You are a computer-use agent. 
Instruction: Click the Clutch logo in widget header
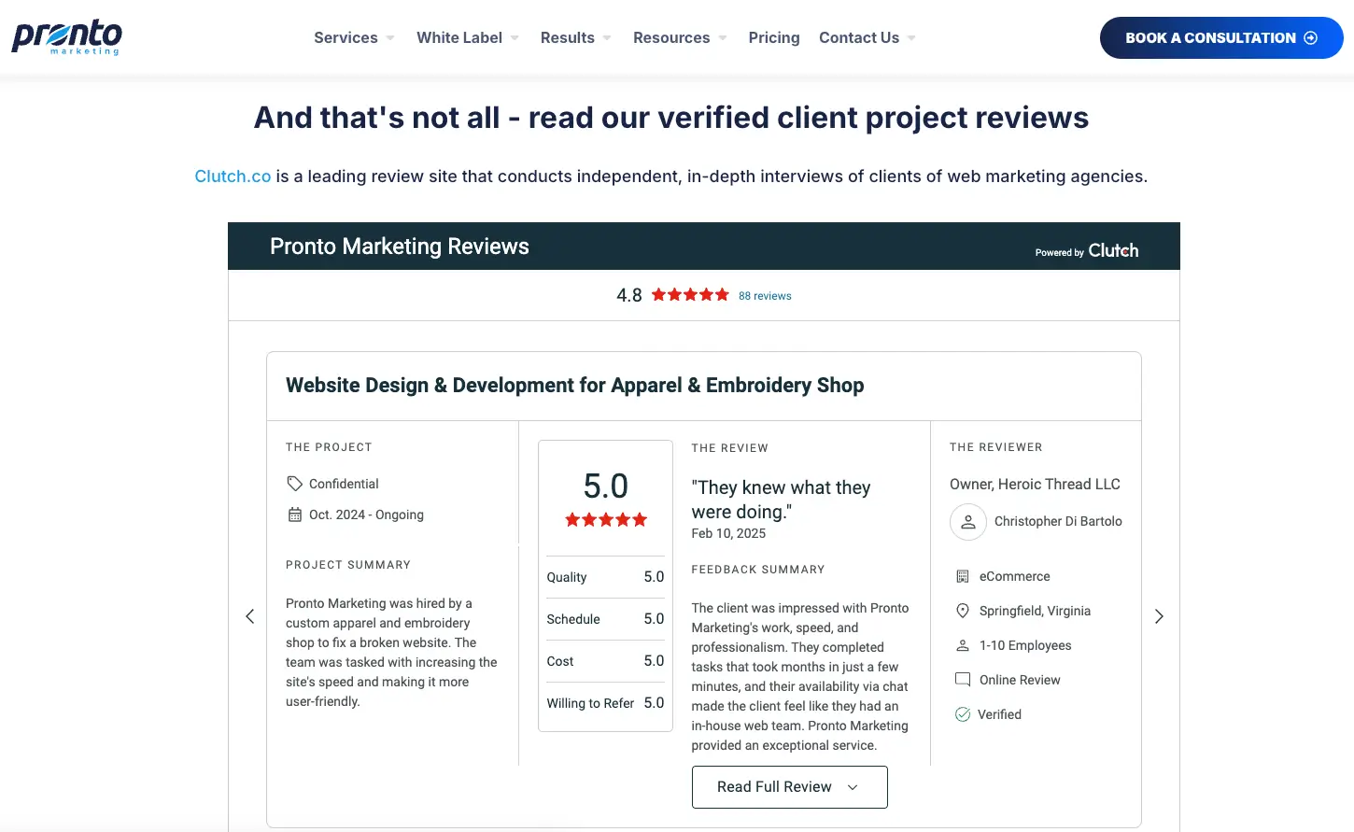pyautogui.click(x=1112, y=250)
